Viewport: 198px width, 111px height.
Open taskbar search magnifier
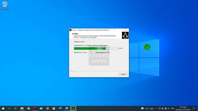[9, 108]
